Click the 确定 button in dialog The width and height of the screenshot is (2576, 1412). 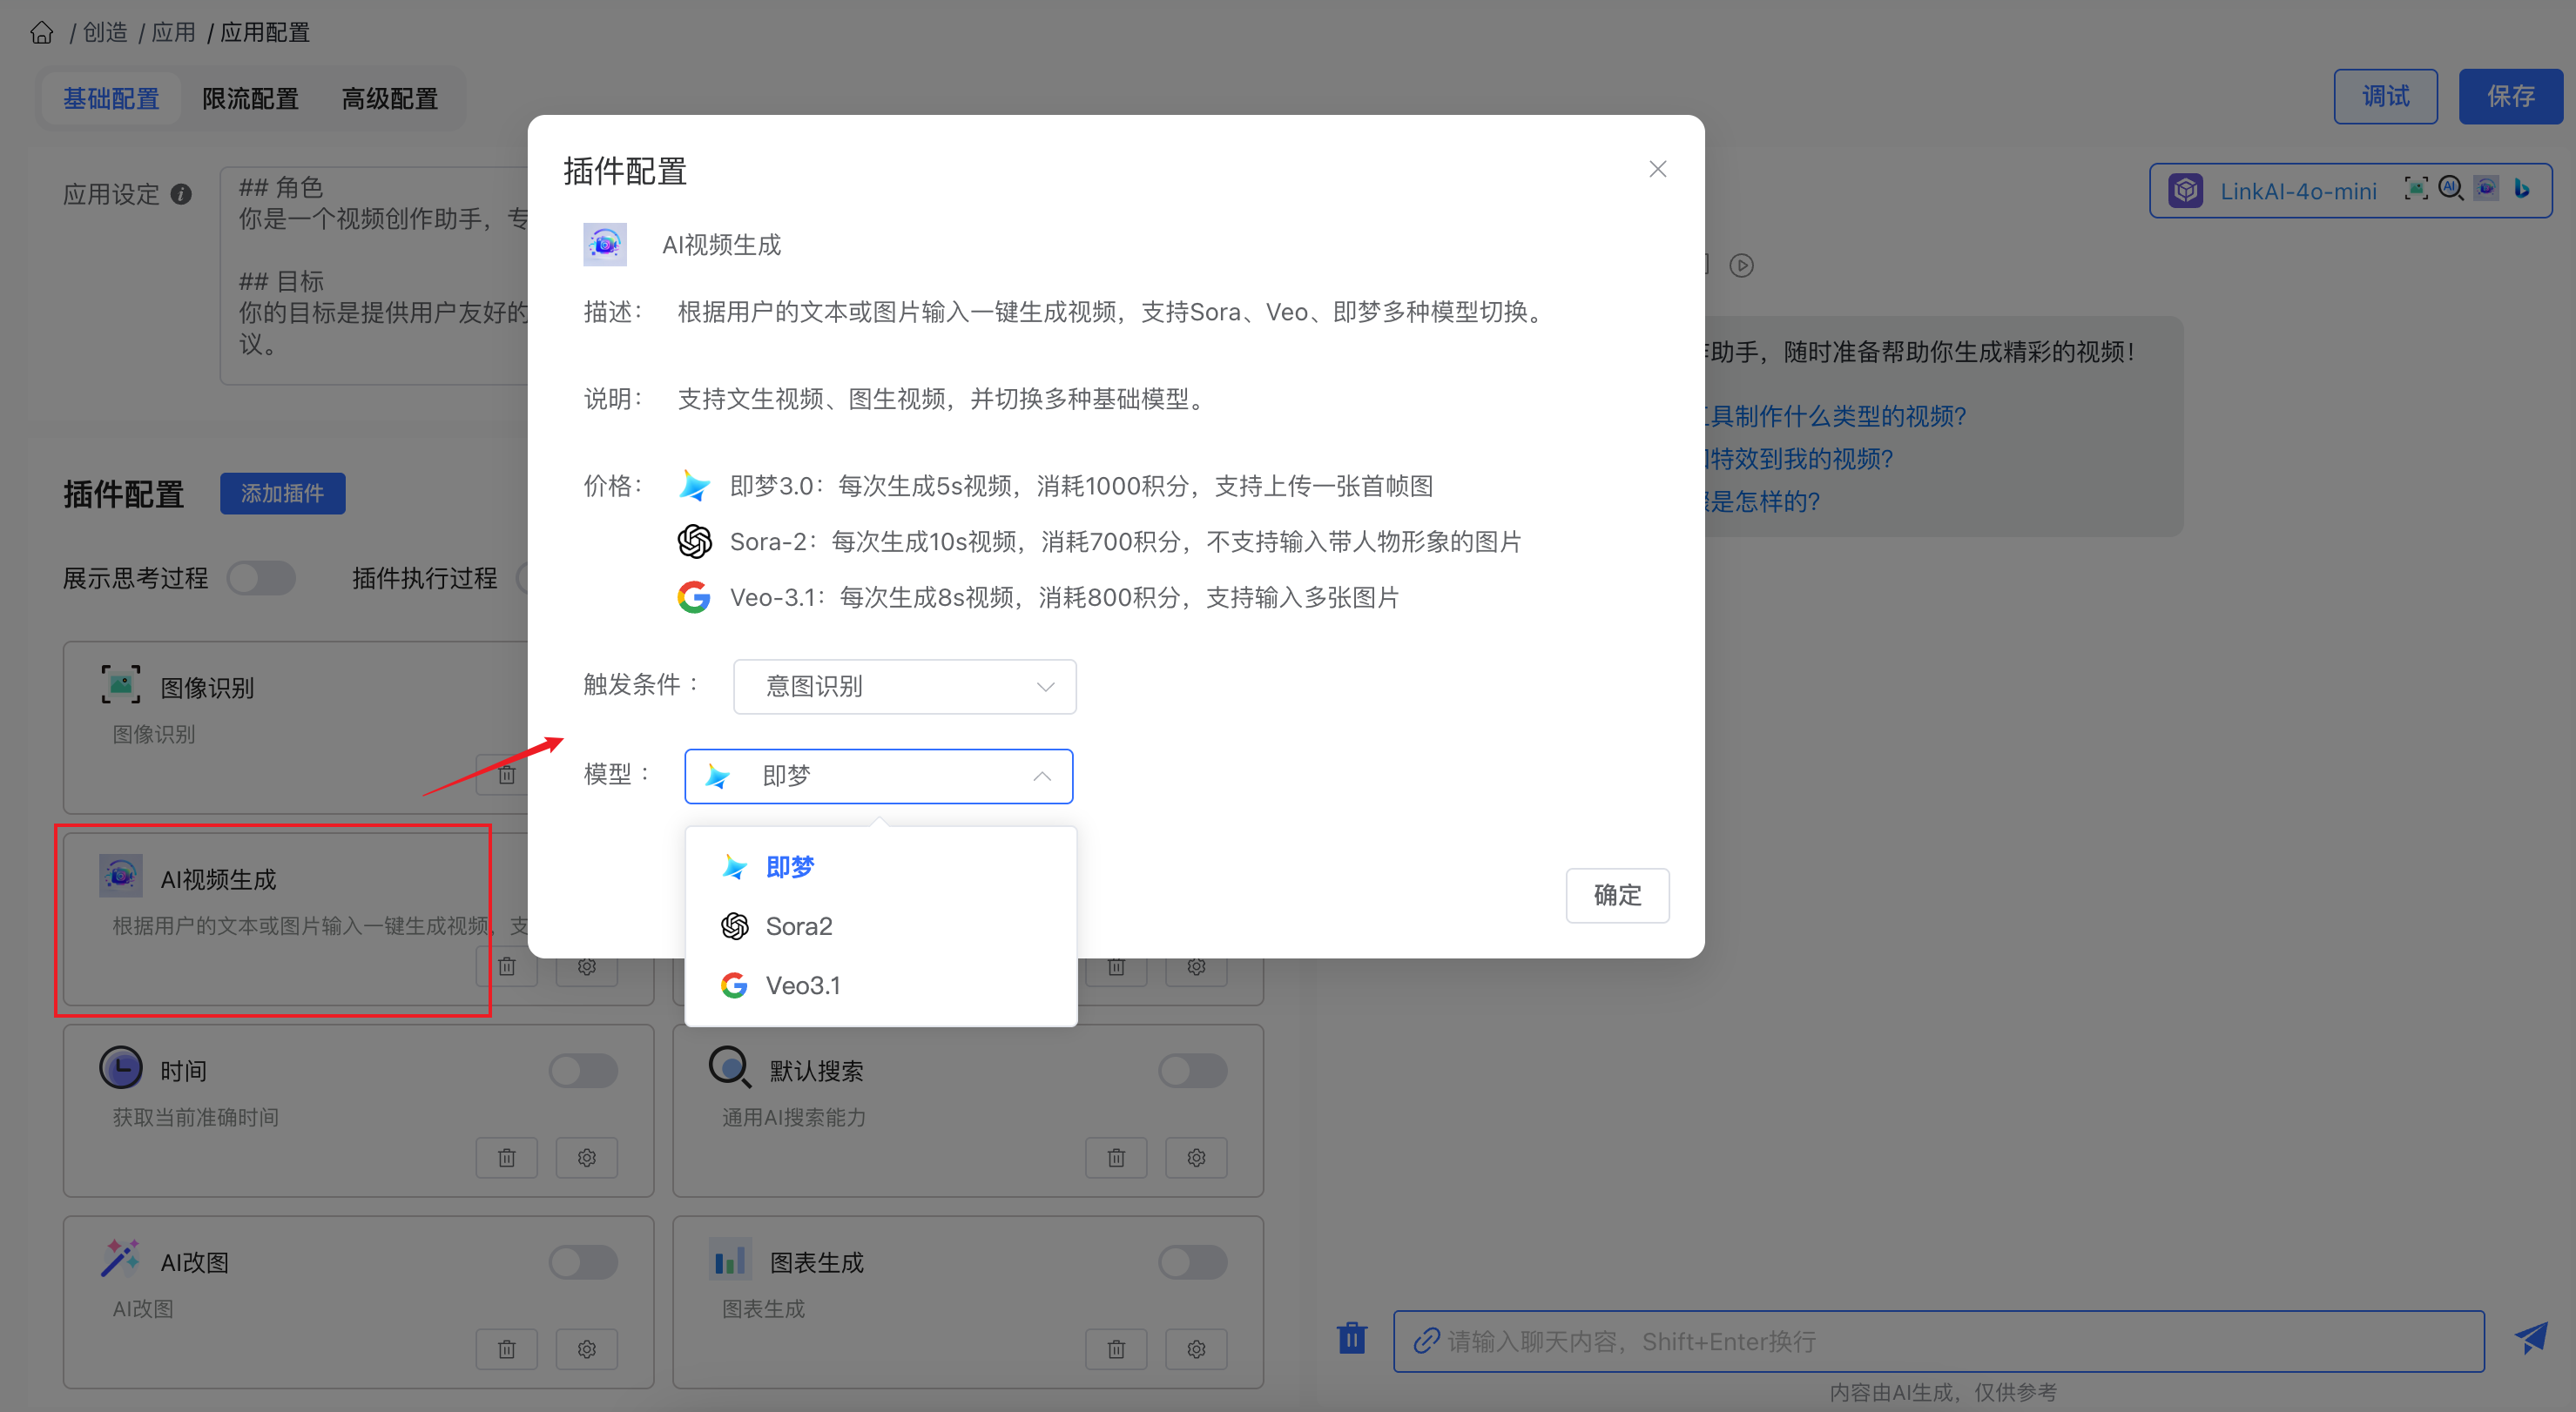1616,894
